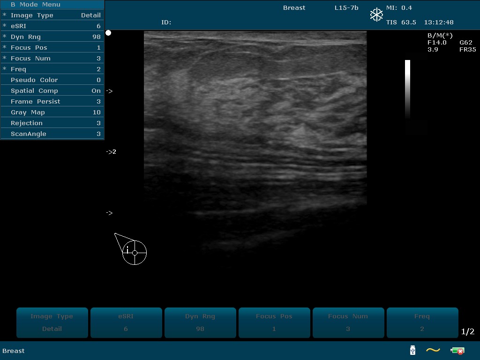Click the freeze snowflake icon

pos(376,15)
